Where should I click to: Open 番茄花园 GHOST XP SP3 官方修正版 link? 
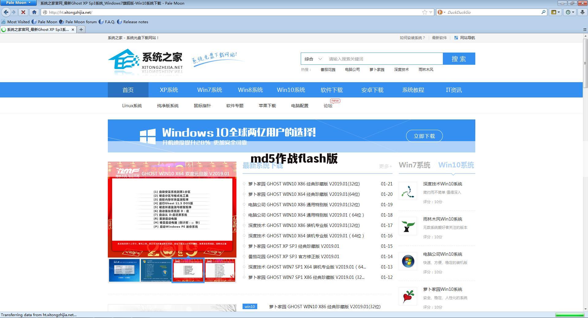pos(294,257)
